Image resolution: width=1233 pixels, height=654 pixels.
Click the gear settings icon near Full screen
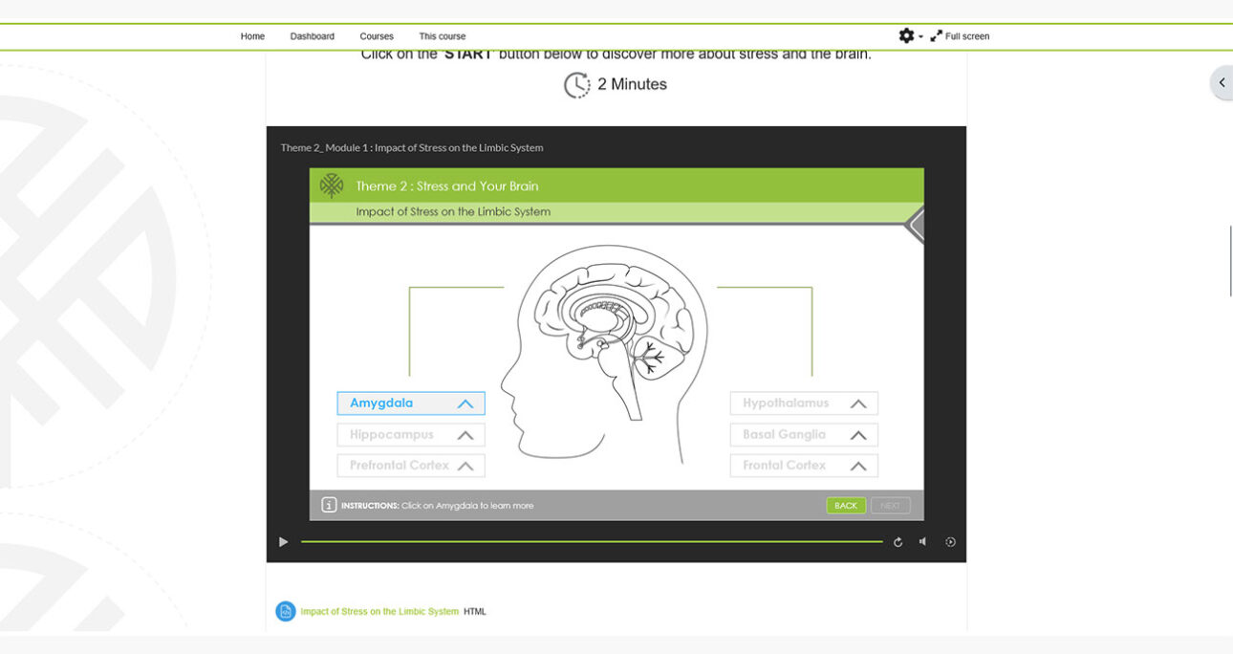[x=906, y=35]
